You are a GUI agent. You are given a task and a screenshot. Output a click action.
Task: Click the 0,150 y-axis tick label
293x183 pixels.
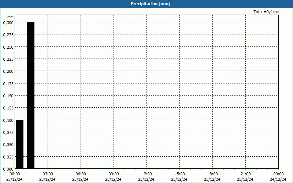[8, 96]
